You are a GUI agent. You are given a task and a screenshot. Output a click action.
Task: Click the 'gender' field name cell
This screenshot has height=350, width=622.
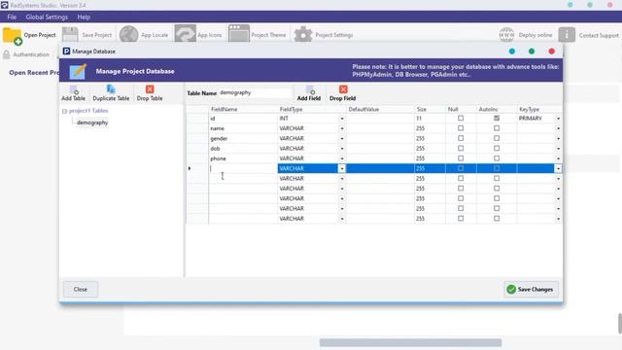[x=243, y=138]
